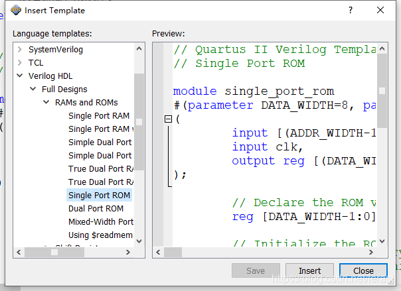Choose the Mixed-Width Port template
The height and width of the screenshot is (291, 401).
click(101, 222)
